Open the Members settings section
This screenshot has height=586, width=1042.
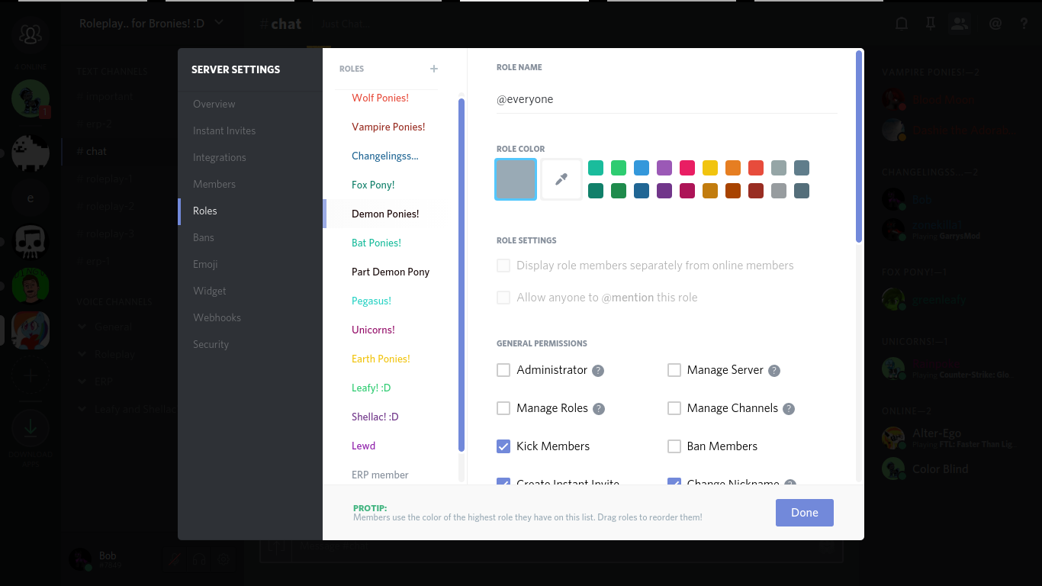coord(250,184)
